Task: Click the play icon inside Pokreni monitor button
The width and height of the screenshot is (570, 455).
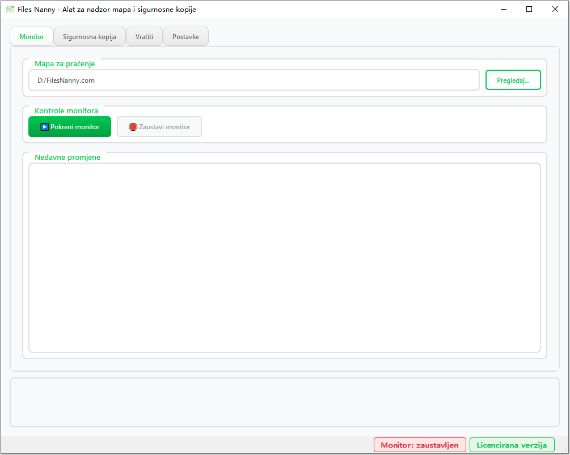Action: pyautogui.click(x=45, y=126)
